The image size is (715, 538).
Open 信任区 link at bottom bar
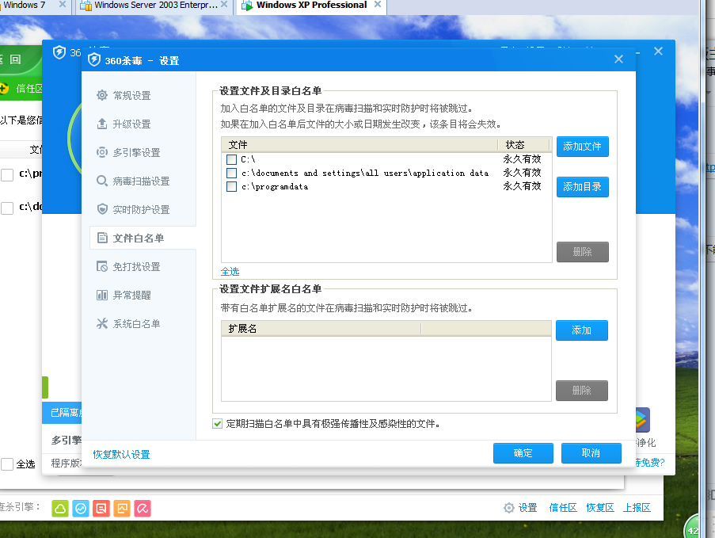tap(563, 507)
